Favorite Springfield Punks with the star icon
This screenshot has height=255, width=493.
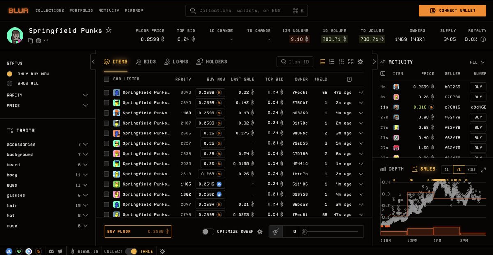click(108, 30)
